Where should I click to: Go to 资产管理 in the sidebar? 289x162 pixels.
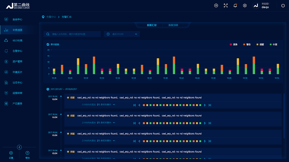pyautogui.click(x=17, y=61)
